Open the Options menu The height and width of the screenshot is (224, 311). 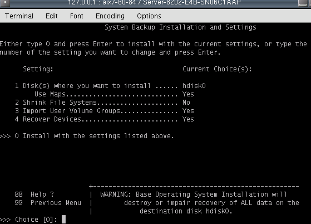coord(149,16)
